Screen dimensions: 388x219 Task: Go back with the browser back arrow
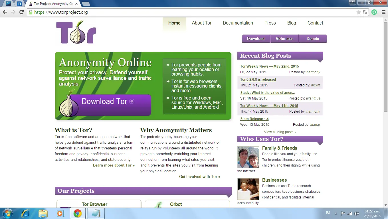point(5,12)
